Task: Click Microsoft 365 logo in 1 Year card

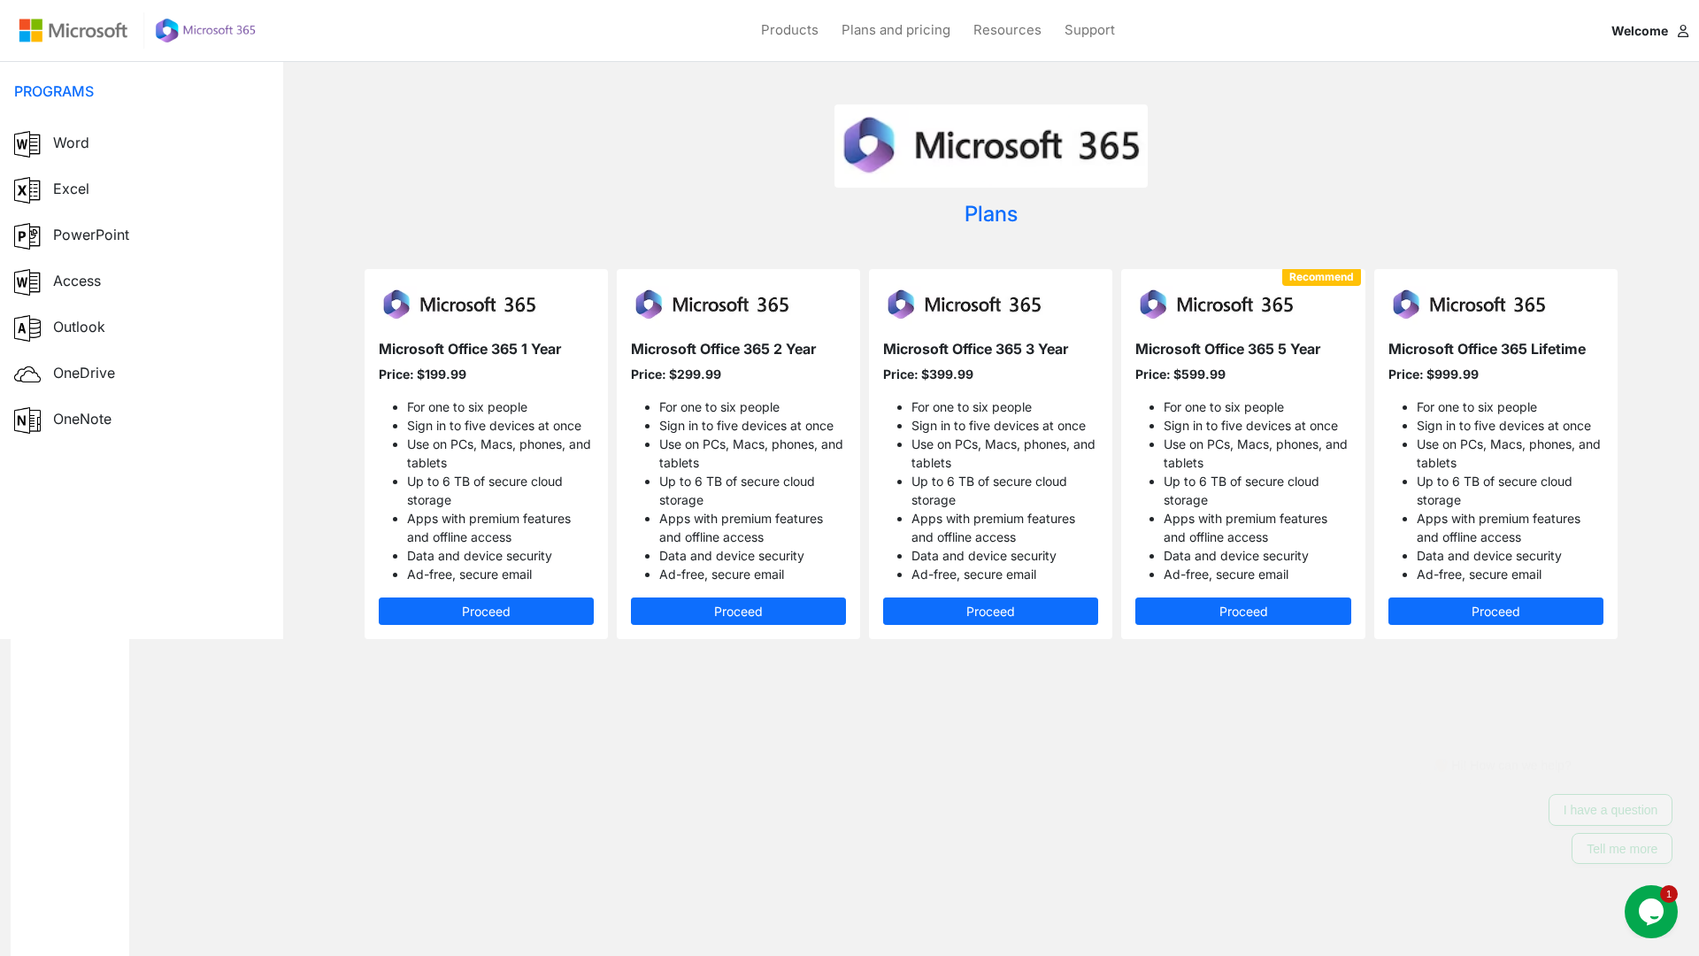Action: click(459, 305)
